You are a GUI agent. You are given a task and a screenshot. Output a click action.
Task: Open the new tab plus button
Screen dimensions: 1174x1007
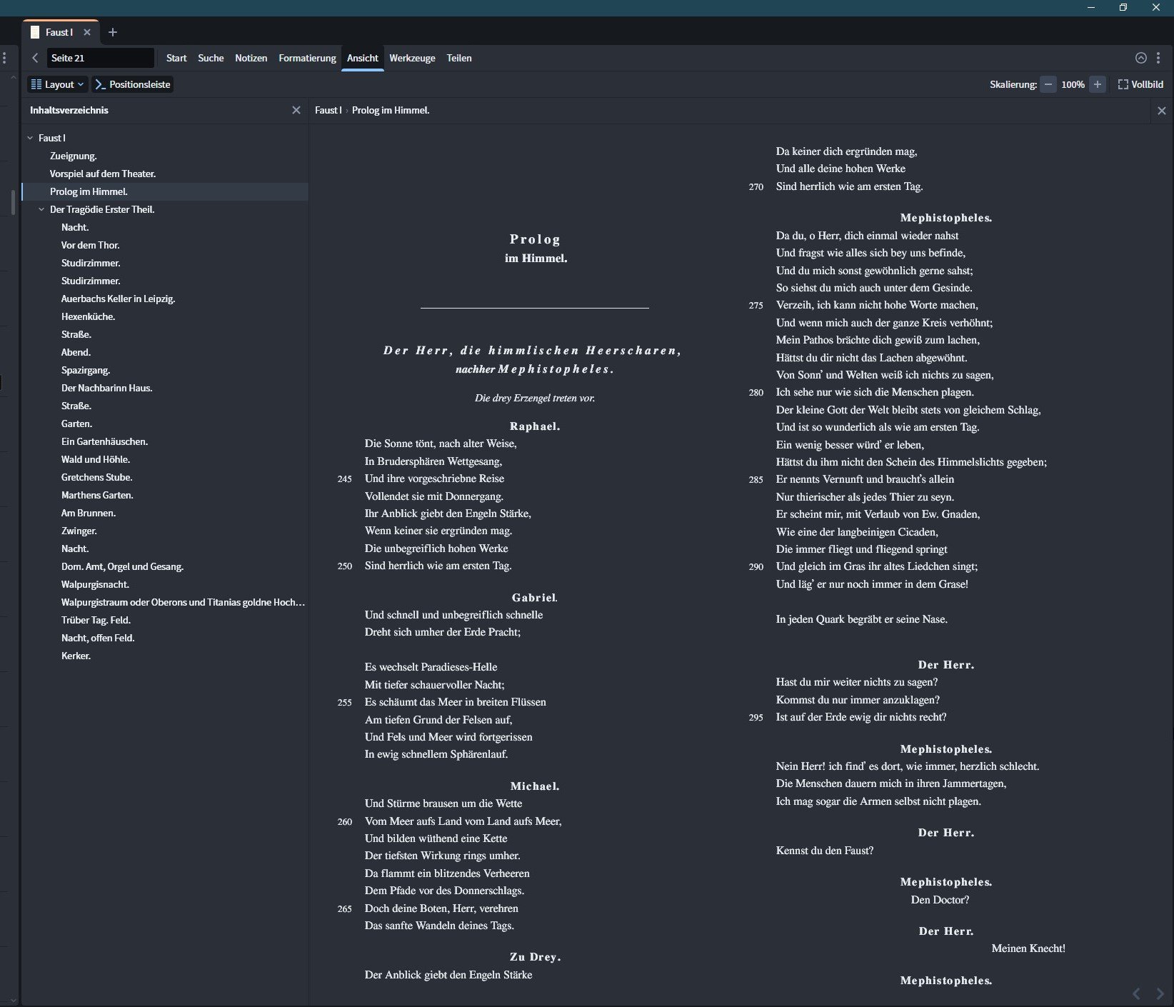[x=112, y=32]
